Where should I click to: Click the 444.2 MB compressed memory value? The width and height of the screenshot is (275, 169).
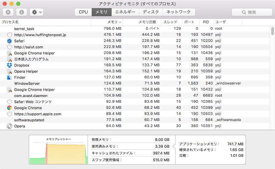point(151,34)
